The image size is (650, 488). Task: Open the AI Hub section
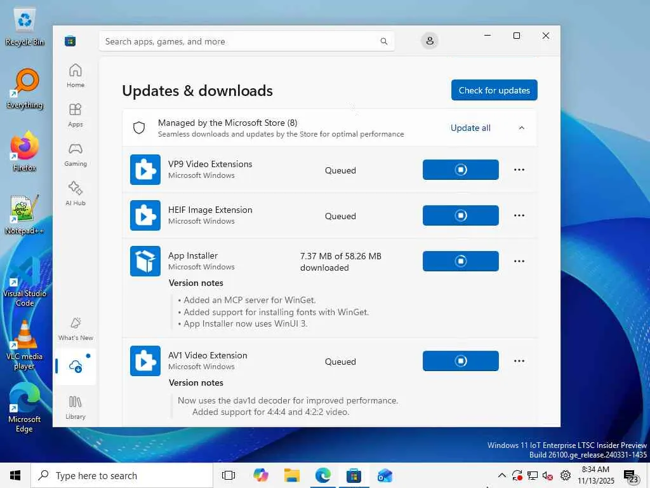(76, 193)
